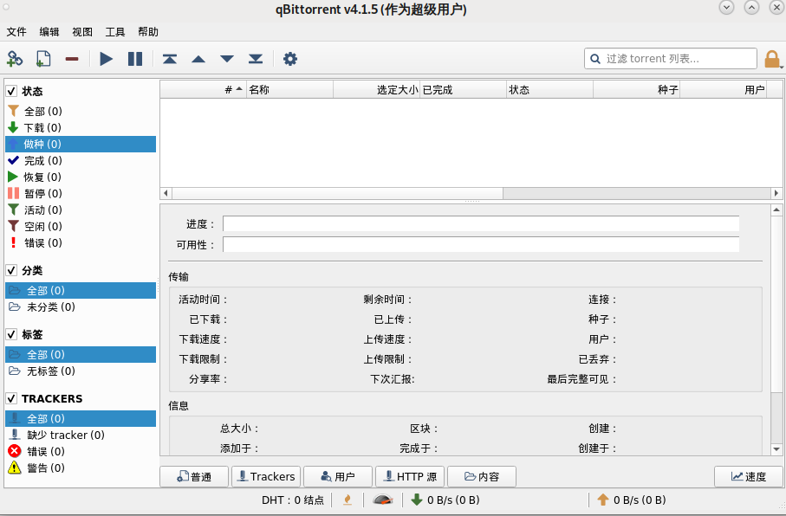Screen dimensions: 786x516
Task: Select the 恢复 (0) status filter
Action: 81,177
